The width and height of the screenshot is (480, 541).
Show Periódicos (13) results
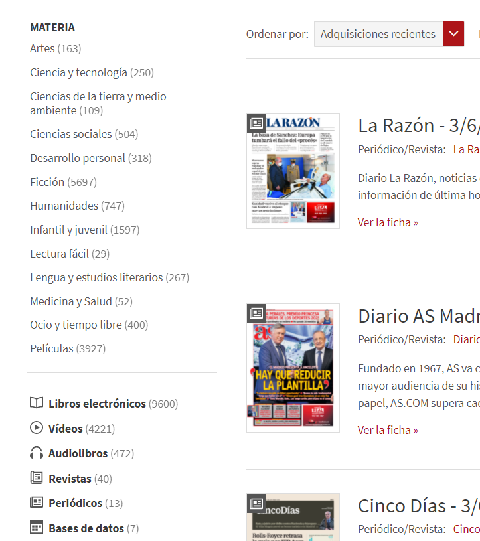86,503
